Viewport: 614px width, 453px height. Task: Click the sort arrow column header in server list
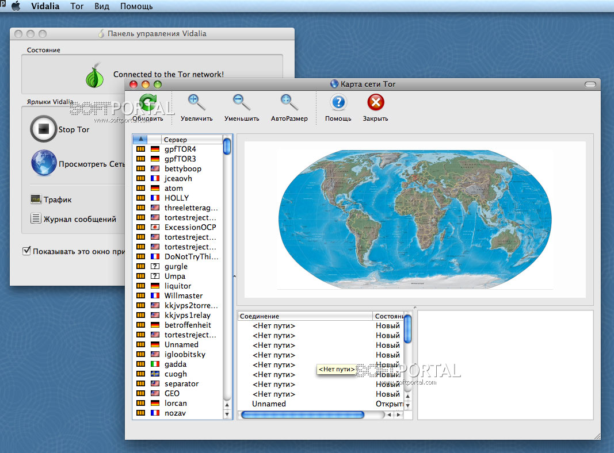pos(140,139)
